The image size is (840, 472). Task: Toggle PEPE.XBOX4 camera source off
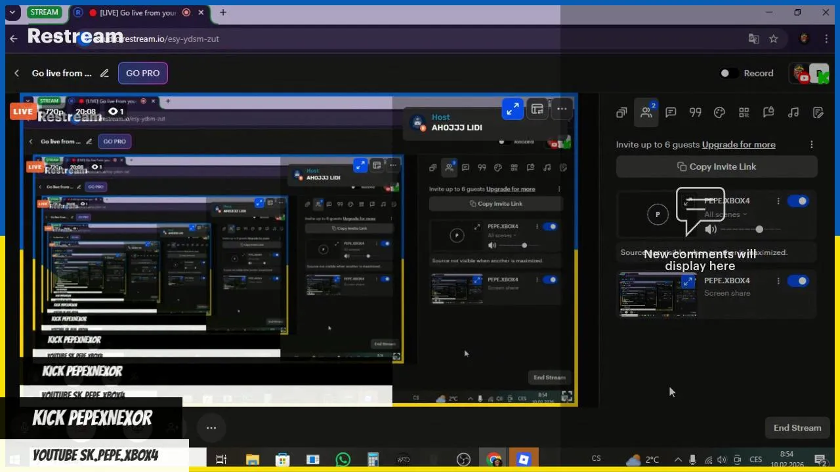click(798, 201)
